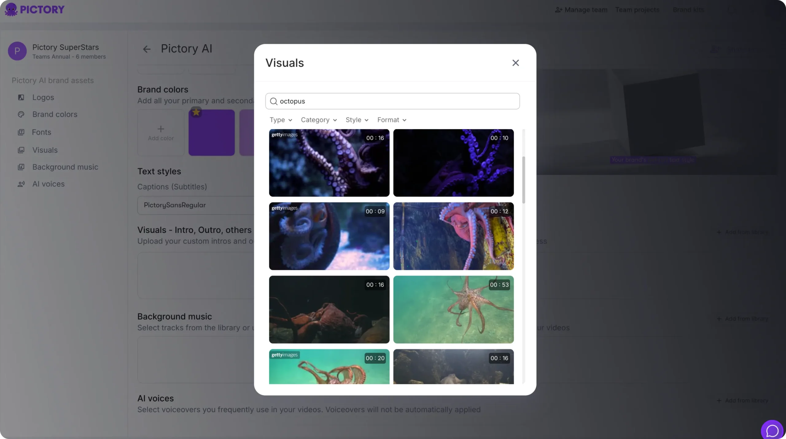
Task: Click the Brand colors palette icon
Action: click(x=21, y=115)
